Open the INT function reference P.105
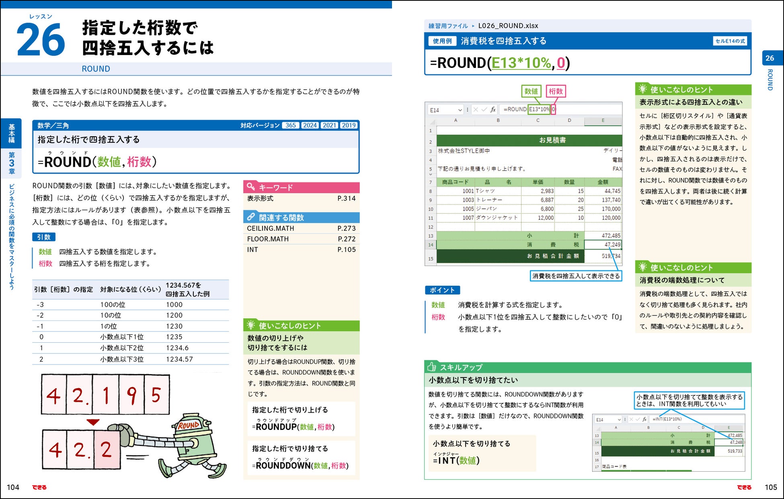 (x=346, y=249)
